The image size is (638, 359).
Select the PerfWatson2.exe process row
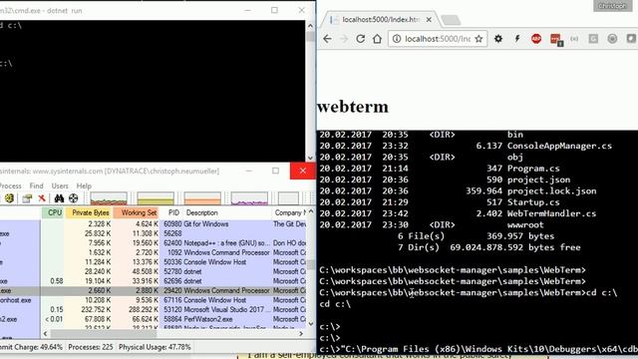153,319
